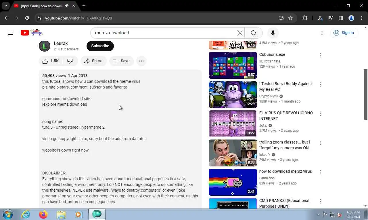
Task: Open Leurak channel avatar
Action: pos(45,46)
